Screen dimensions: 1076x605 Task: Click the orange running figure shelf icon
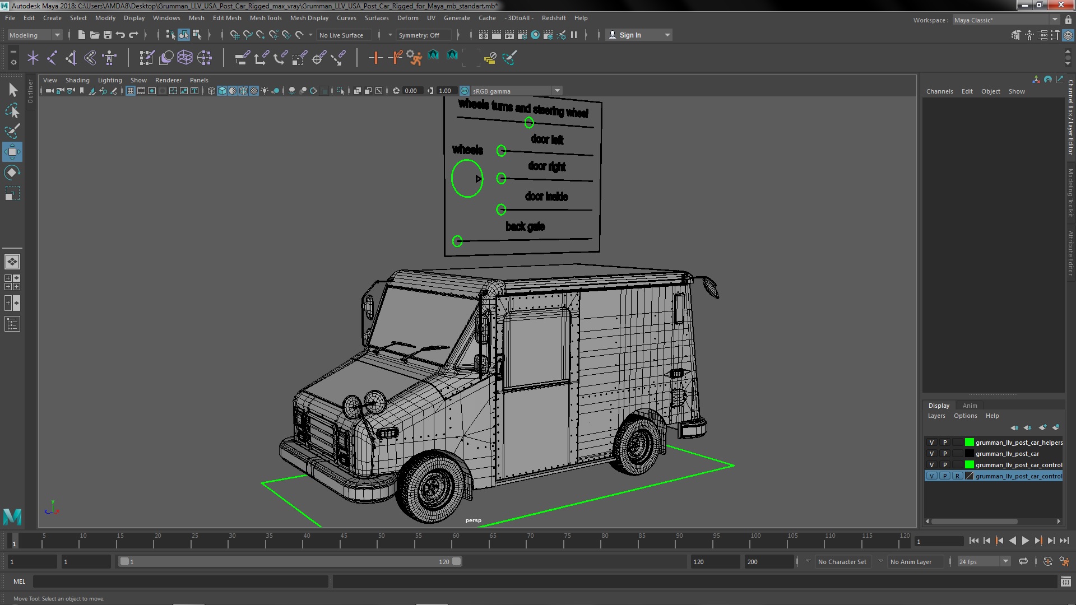(414, 58)
